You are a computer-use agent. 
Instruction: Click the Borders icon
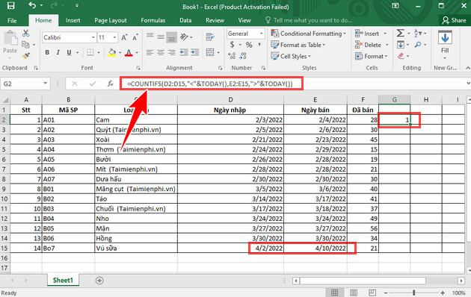90,52
